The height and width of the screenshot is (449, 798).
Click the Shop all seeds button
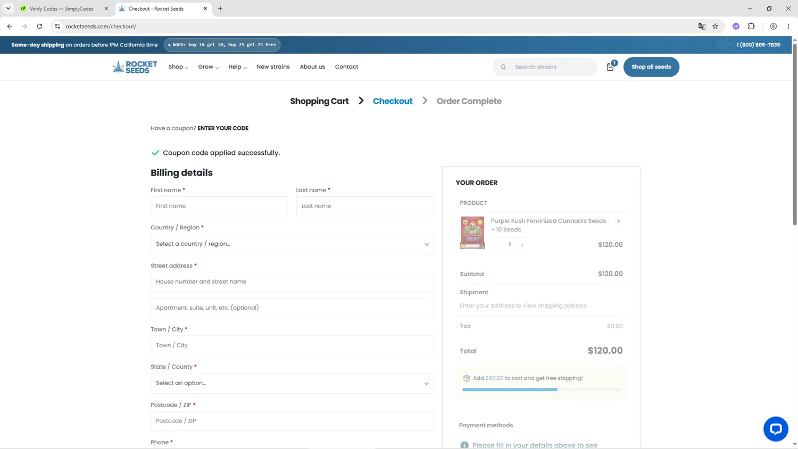click(x=651, y=67)
